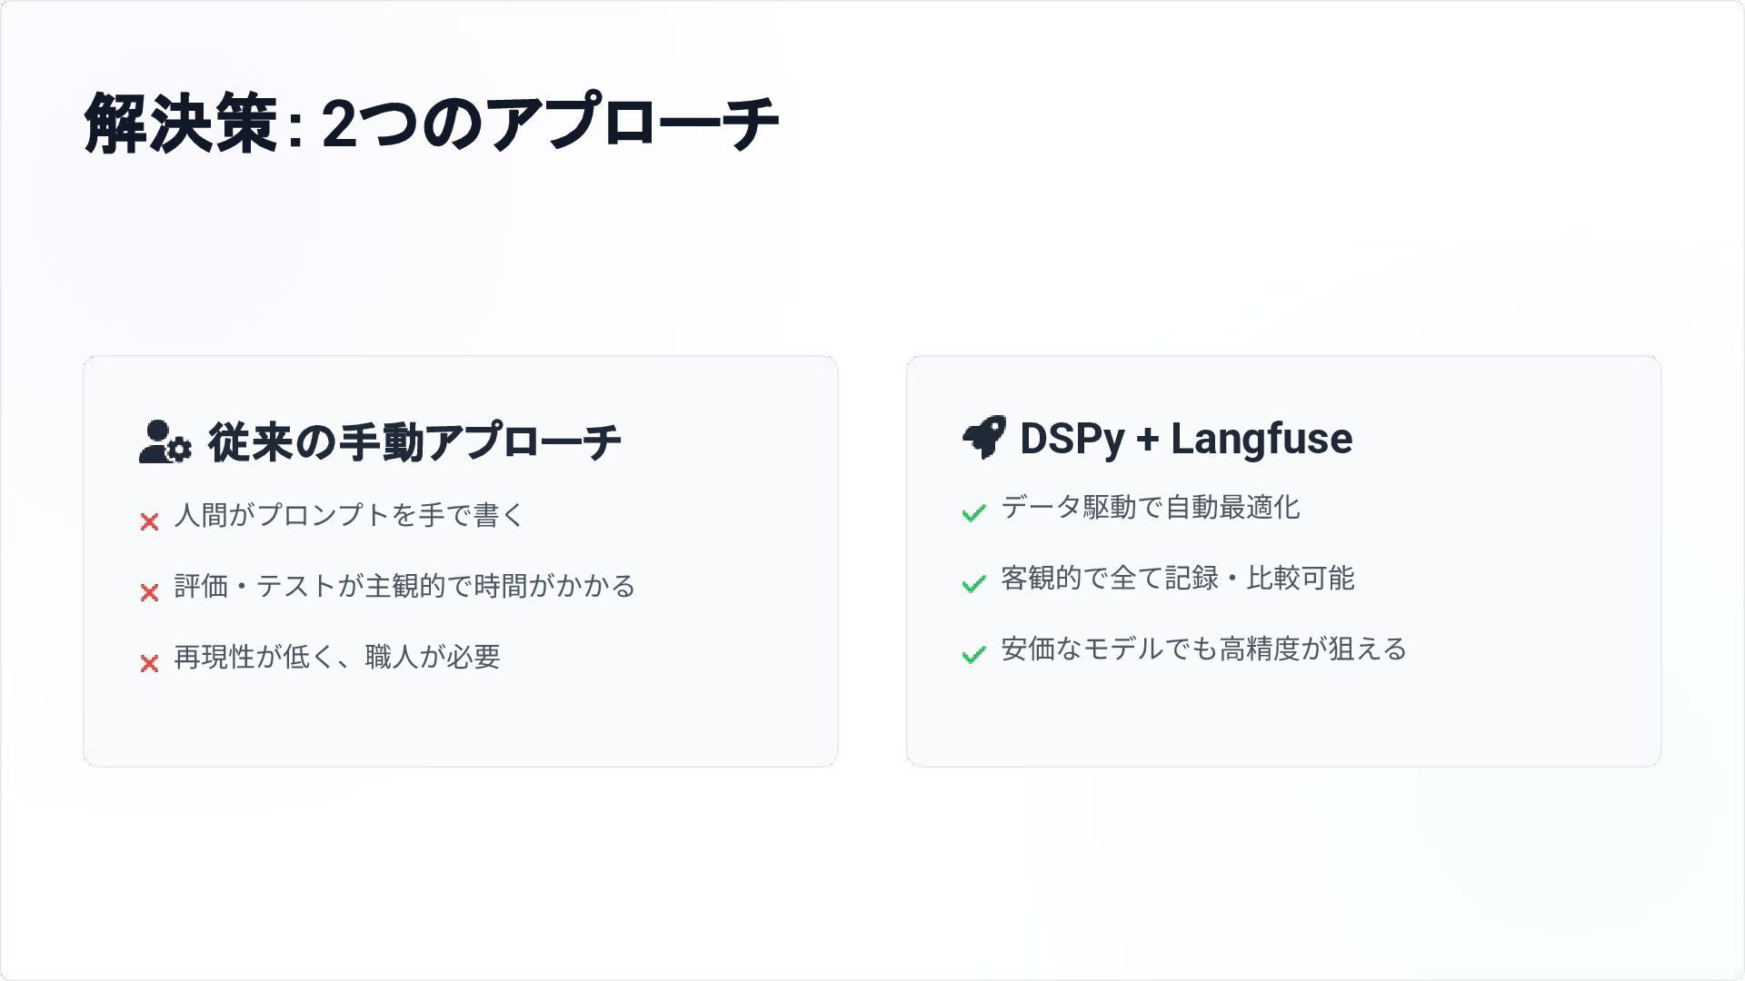1745x981 pixels.
Task: Click the rocket icon beside DSPy + Langfuse
Action: [984, 438]
